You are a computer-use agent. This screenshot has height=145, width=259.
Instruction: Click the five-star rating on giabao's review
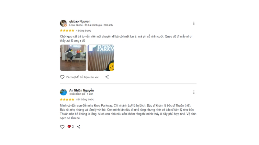[67, 31]
